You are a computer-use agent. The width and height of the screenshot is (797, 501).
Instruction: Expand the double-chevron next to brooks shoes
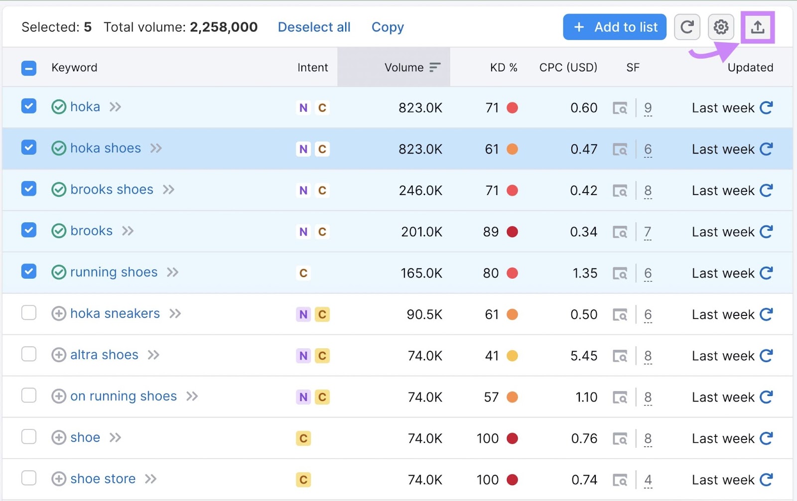(169, 190)
